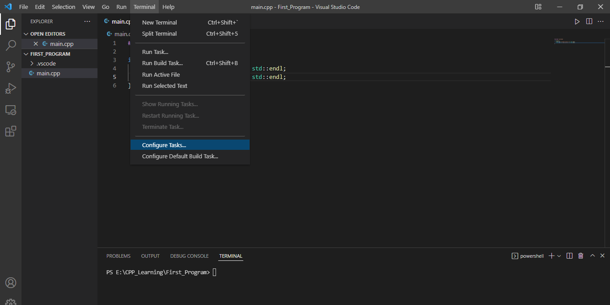The width and height of the screenshot is (610, 305).
Task: Toggle the Customize Layout control in title bar
Action: [x=538, y=7]
